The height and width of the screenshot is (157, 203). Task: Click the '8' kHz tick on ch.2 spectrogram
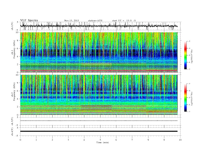tap(18, 83)
